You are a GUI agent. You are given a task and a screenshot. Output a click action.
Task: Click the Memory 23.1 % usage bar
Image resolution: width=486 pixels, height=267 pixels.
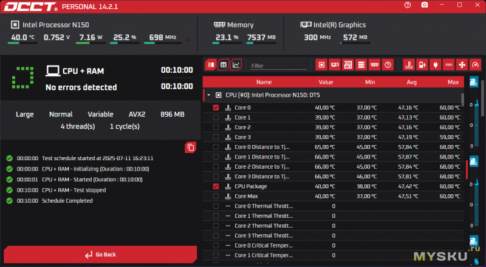point(227,43)
